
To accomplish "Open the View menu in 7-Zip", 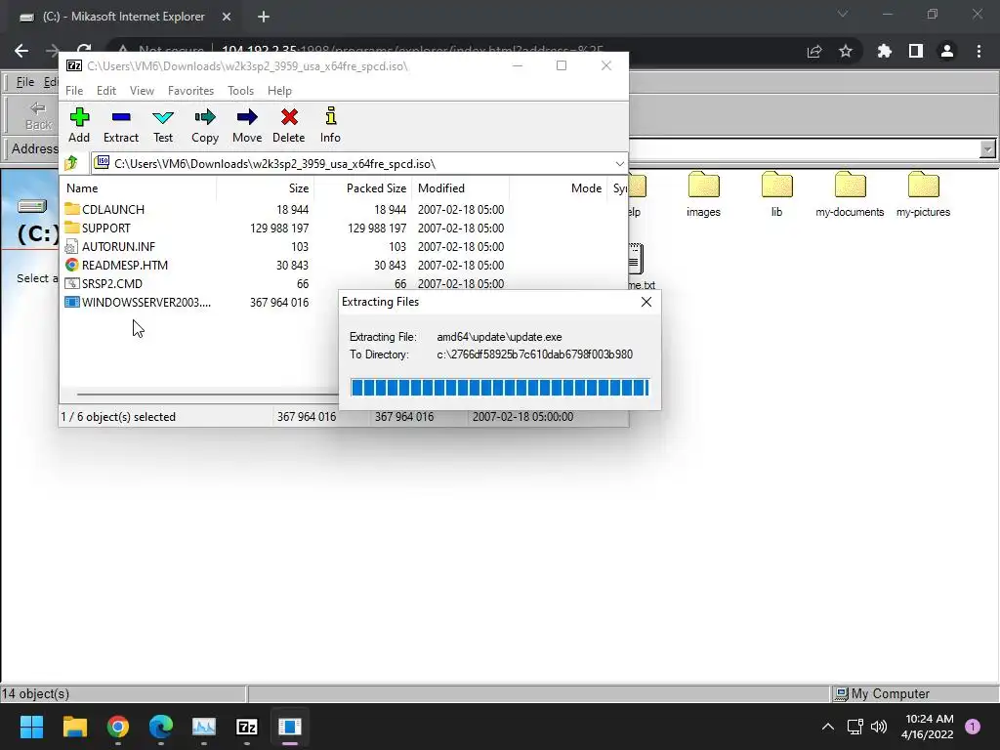I will pos(142,91).
